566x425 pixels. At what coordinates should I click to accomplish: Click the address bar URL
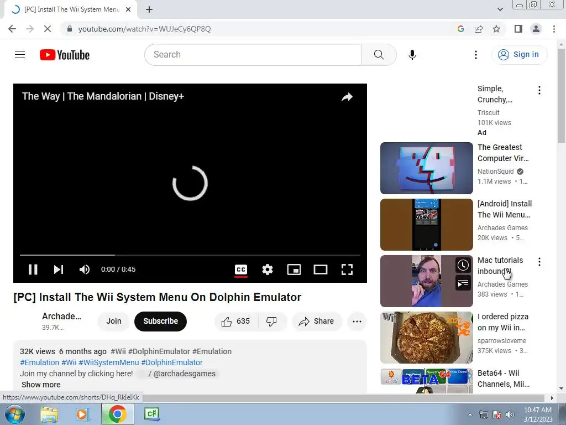144,29
